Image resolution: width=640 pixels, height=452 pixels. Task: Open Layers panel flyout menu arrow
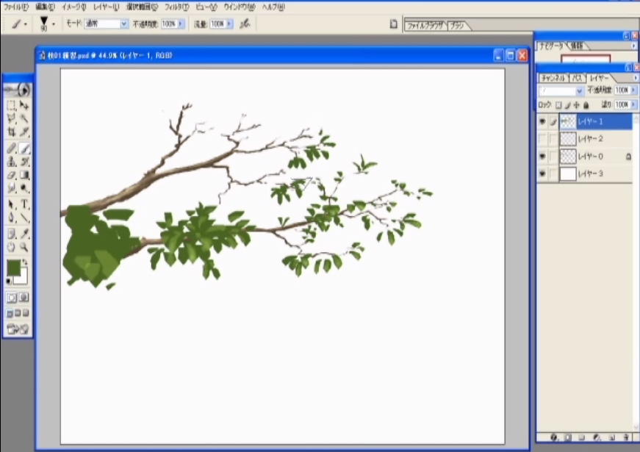635,78
